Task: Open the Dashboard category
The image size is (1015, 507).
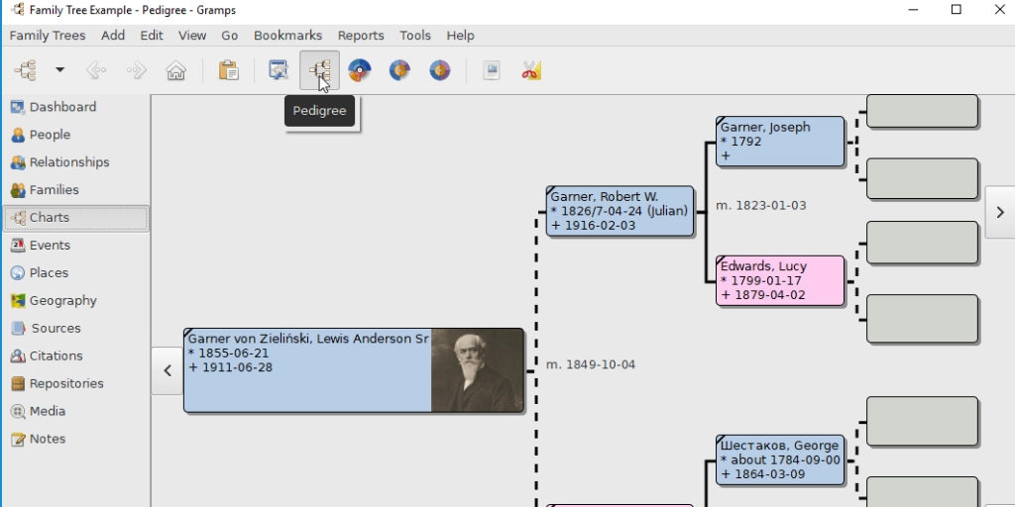Action: (x=75, y=107)
